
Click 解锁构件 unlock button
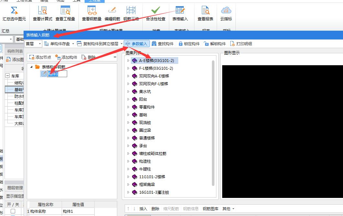click(215, 44)
